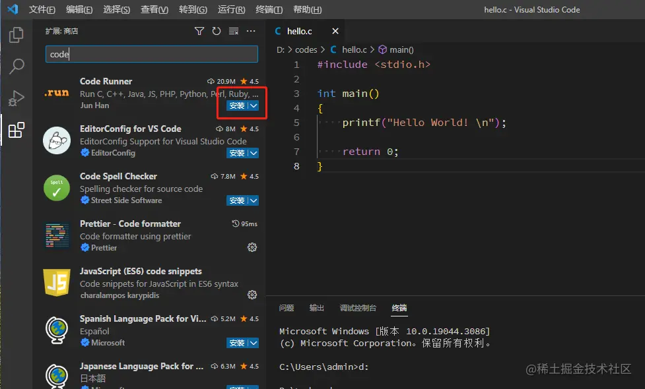Screen dimensions: 645x389
Task: Open Code Spell Checker title
Action: click(x=118, y=176)
